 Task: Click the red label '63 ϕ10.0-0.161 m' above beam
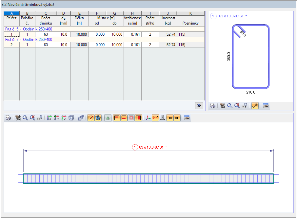(x=153, y=147)
